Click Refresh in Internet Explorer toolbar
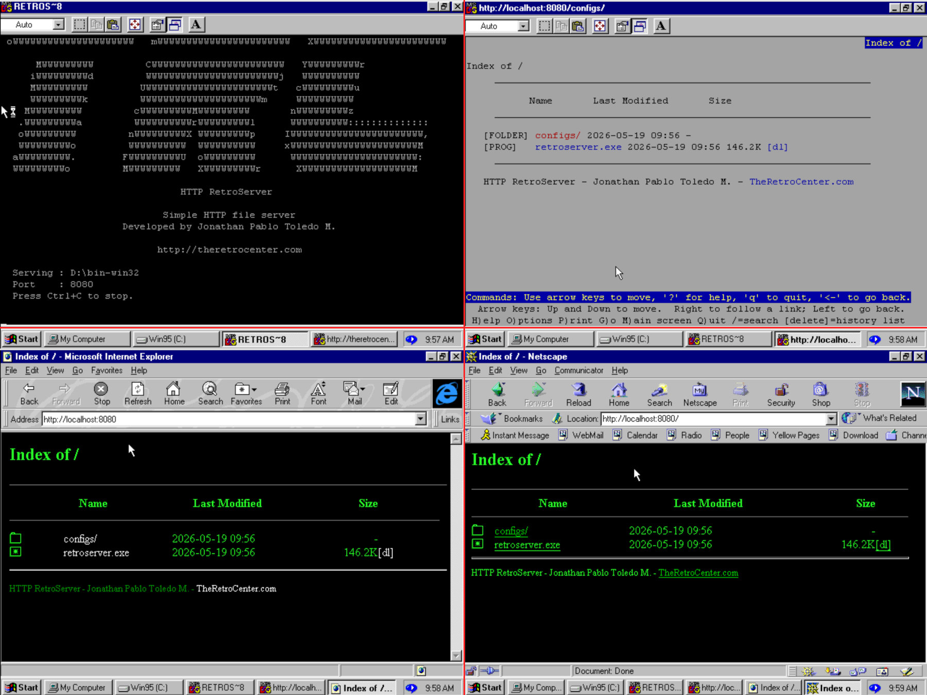927x695 pixels. (x=138, y=394)
